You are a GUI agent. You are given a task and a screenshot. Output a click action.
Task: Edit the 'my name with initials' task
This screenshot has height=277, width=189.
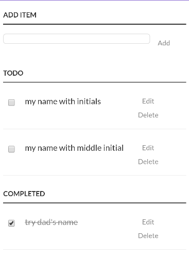click(x=148, y=101)
